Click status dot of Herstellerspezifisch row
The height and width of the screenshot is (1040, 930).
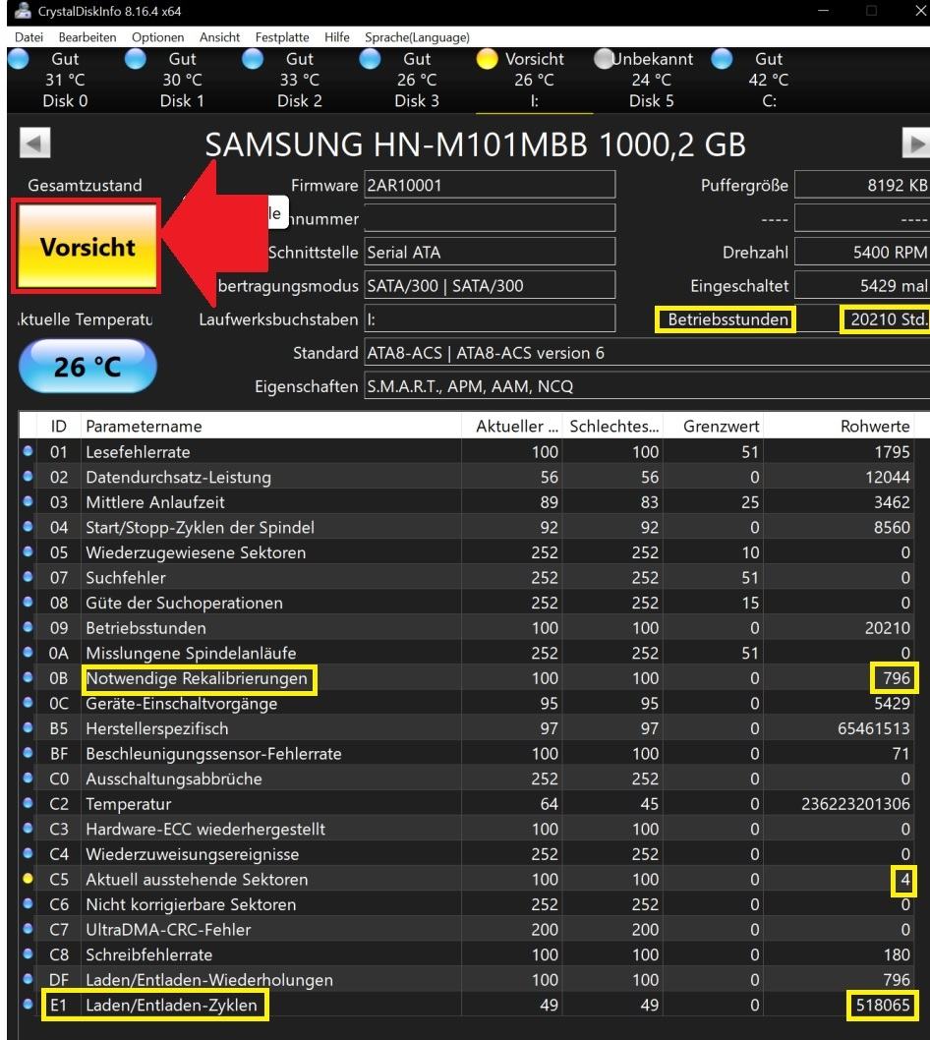click(x=28, y=727)
